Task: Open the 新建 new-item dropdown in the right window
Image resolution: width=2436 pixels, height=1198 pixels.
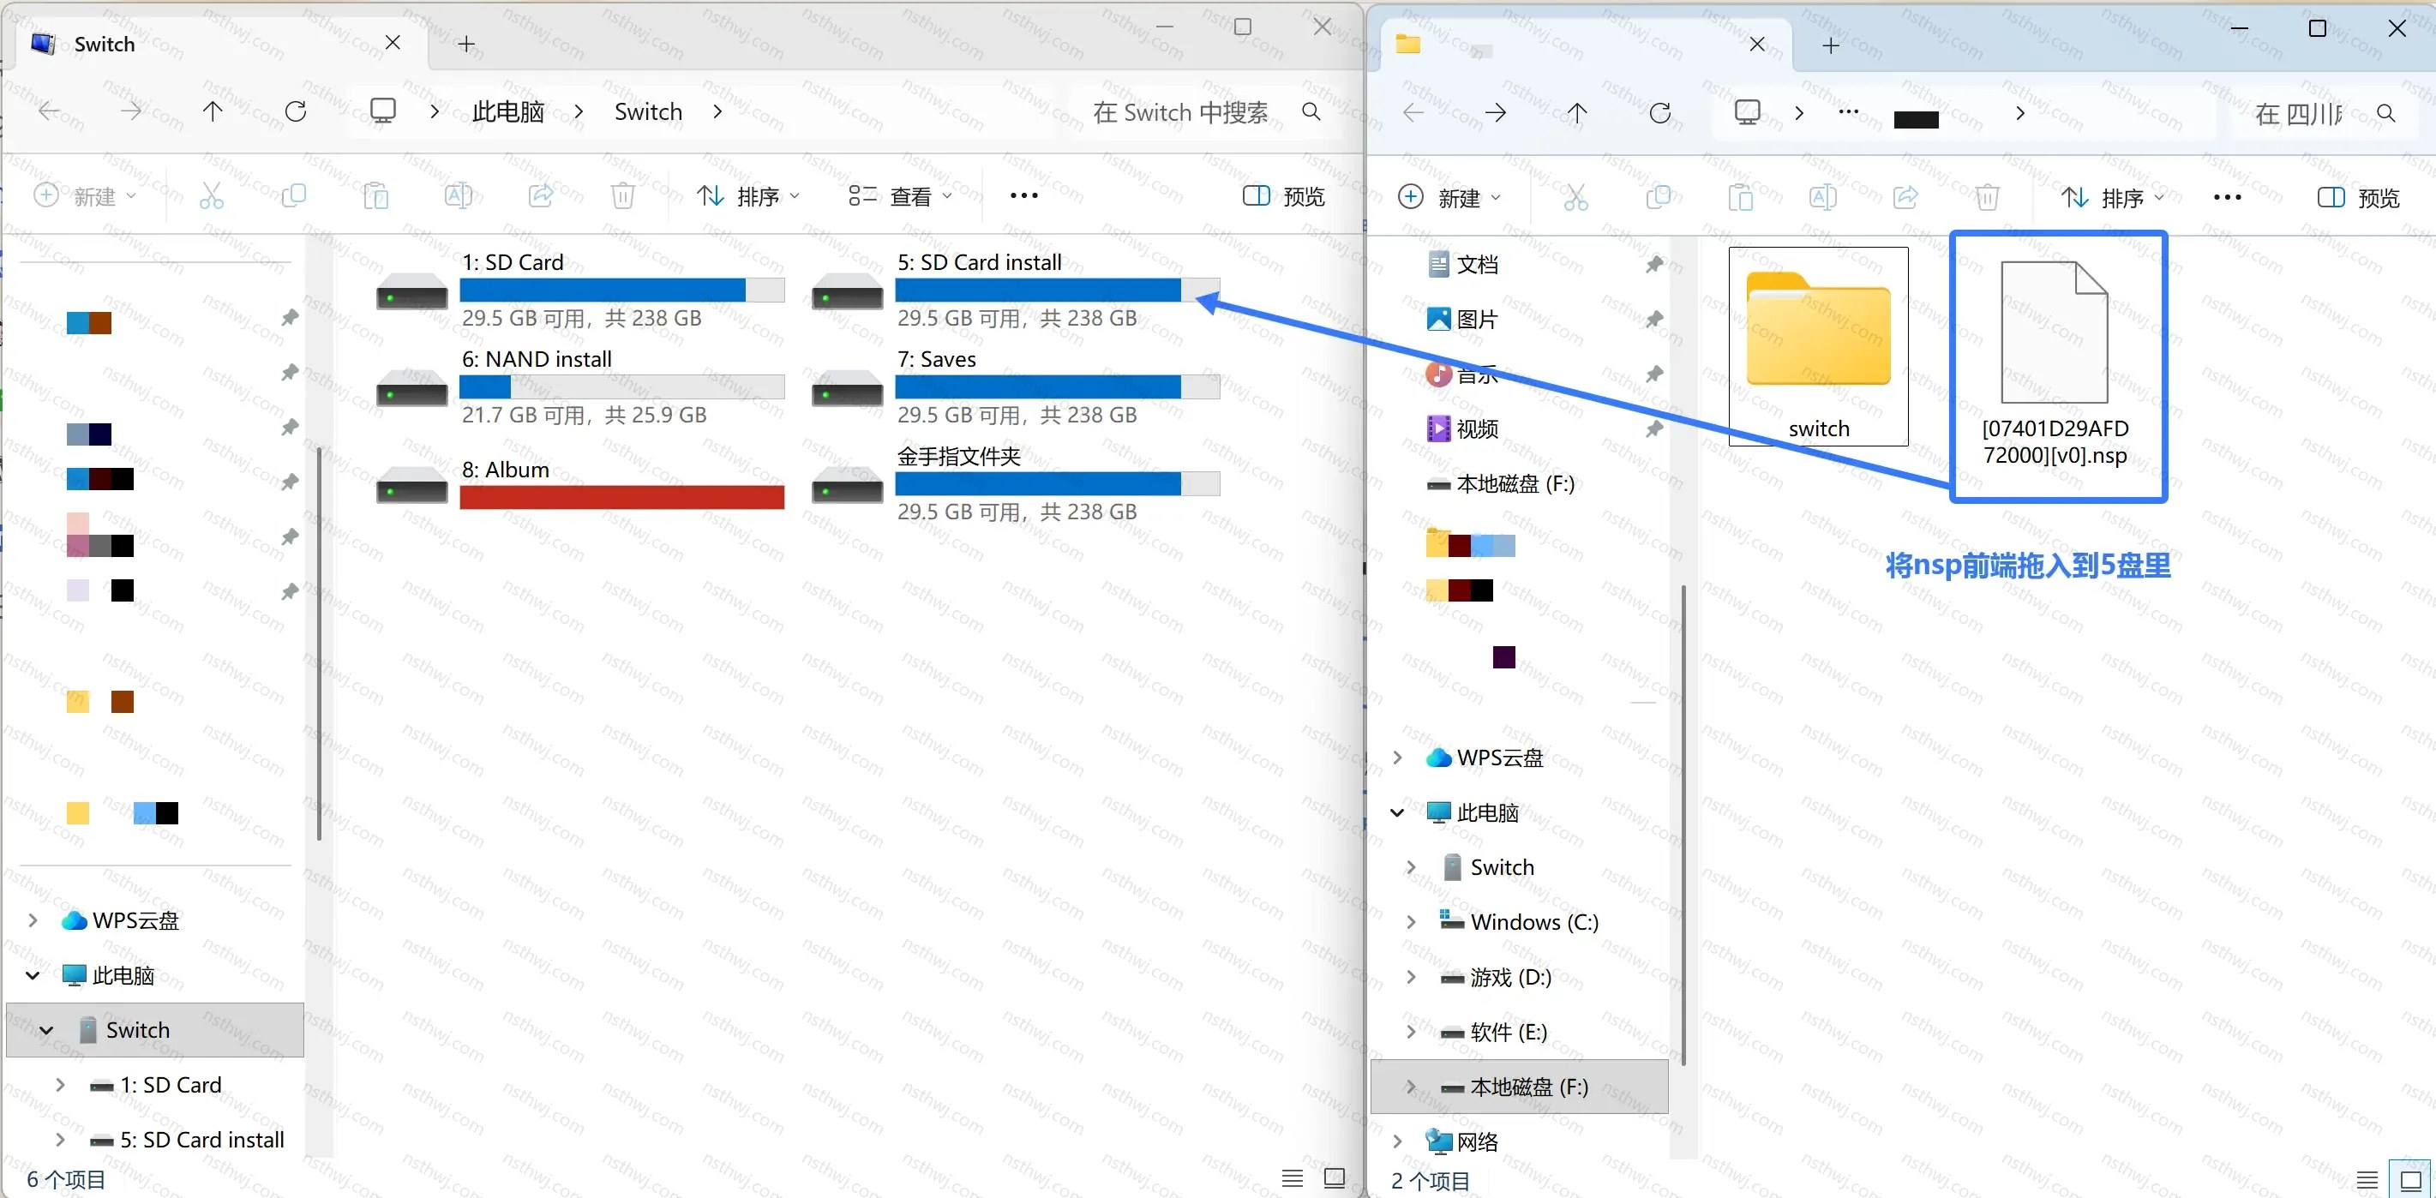Action: click(x=1449, y=198)
